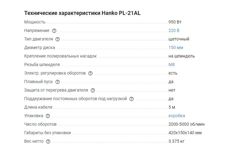Click the Резьба шпинделя label

42,65
